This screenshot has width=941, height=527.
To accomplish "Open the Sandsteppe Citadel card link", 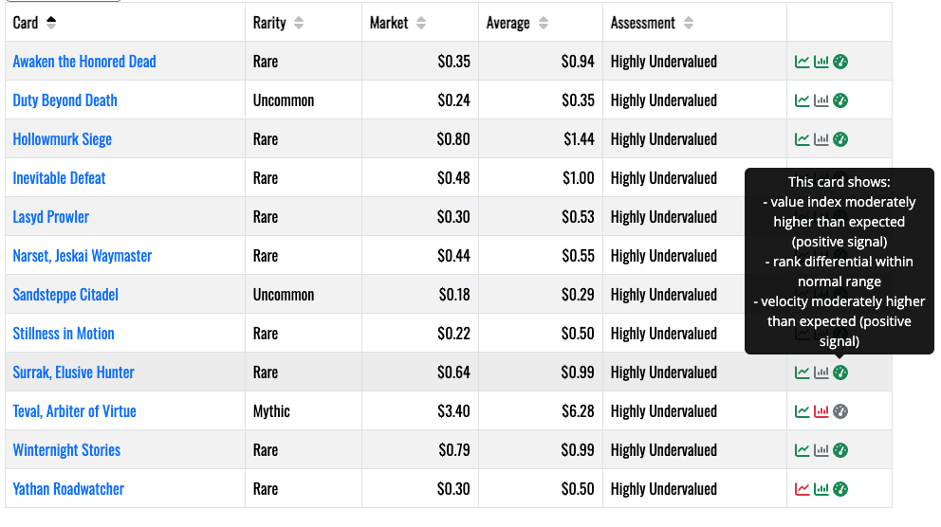I will pos(65,295).
